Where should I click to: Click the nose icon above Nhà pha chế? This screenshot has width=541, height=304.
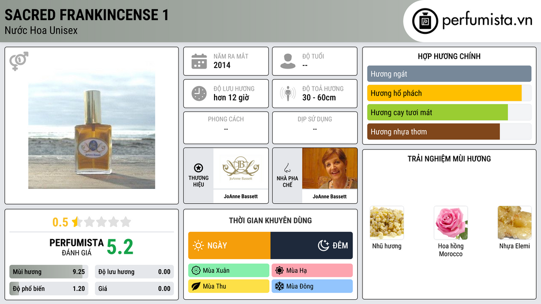click(287, 168)
